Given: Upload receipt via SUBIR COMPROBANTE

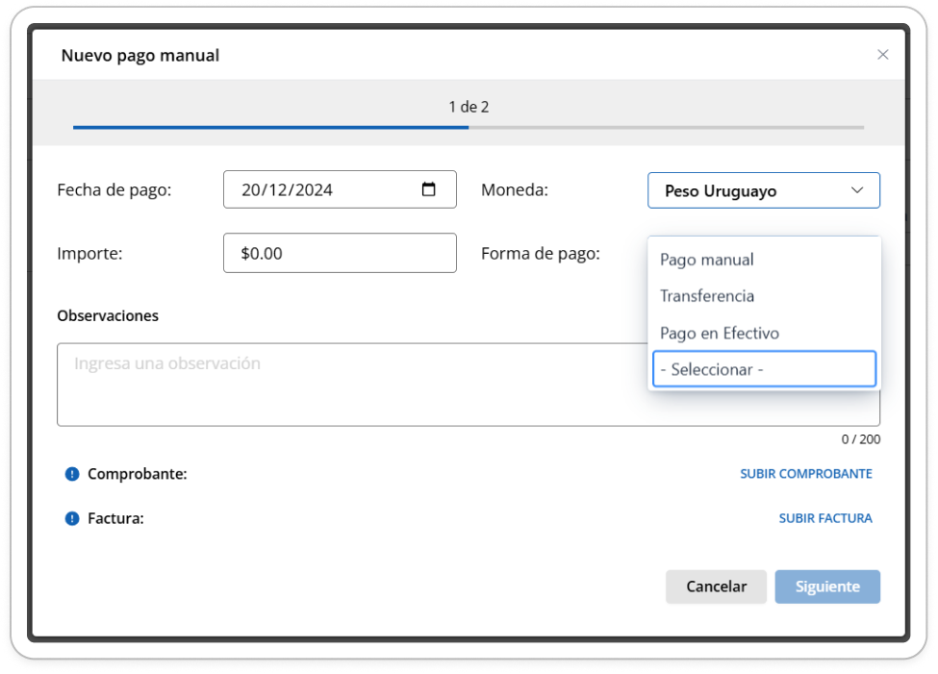Looking at the screenshot, I should pos(806,474).
